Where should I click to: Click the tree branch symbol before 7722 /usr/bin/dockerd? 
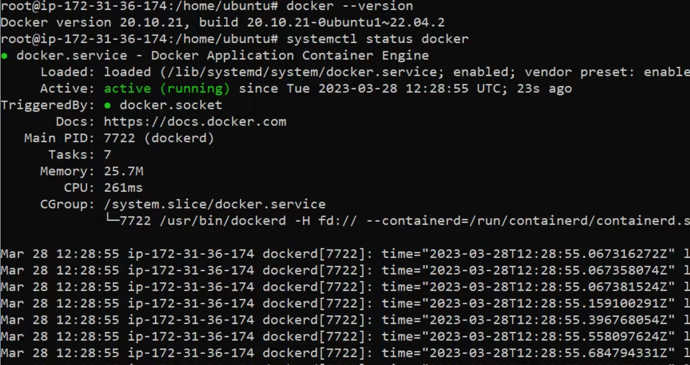112,219
